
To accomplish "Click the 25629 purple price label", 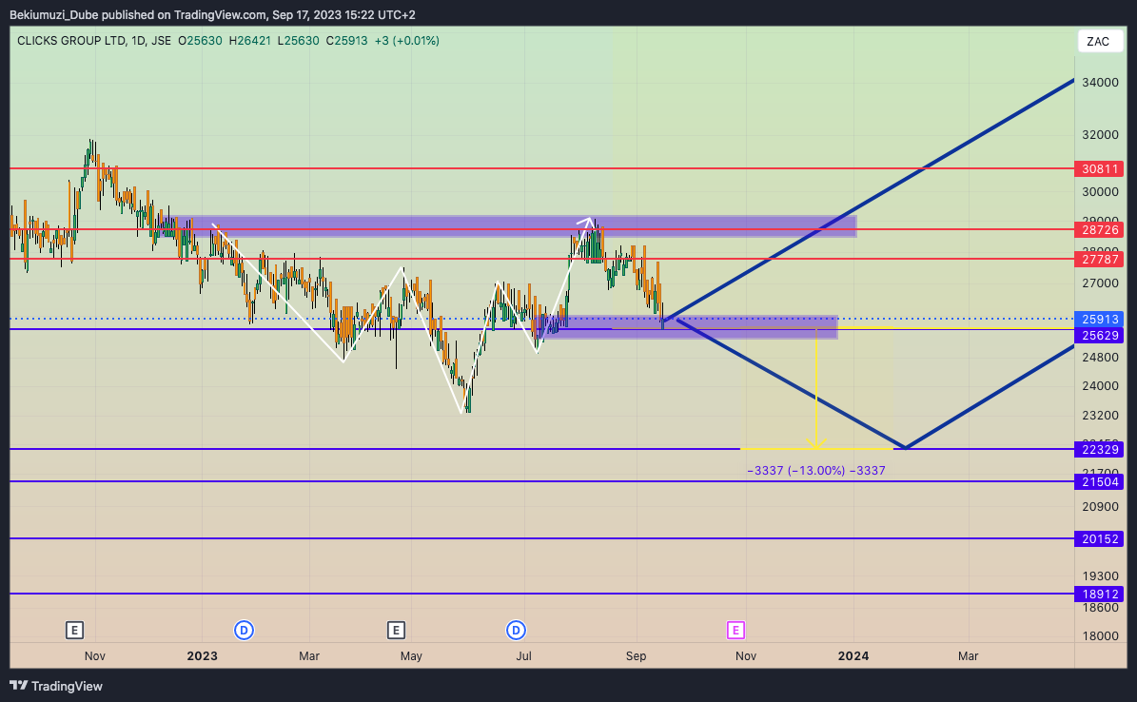I will (x=1099, y=335).
